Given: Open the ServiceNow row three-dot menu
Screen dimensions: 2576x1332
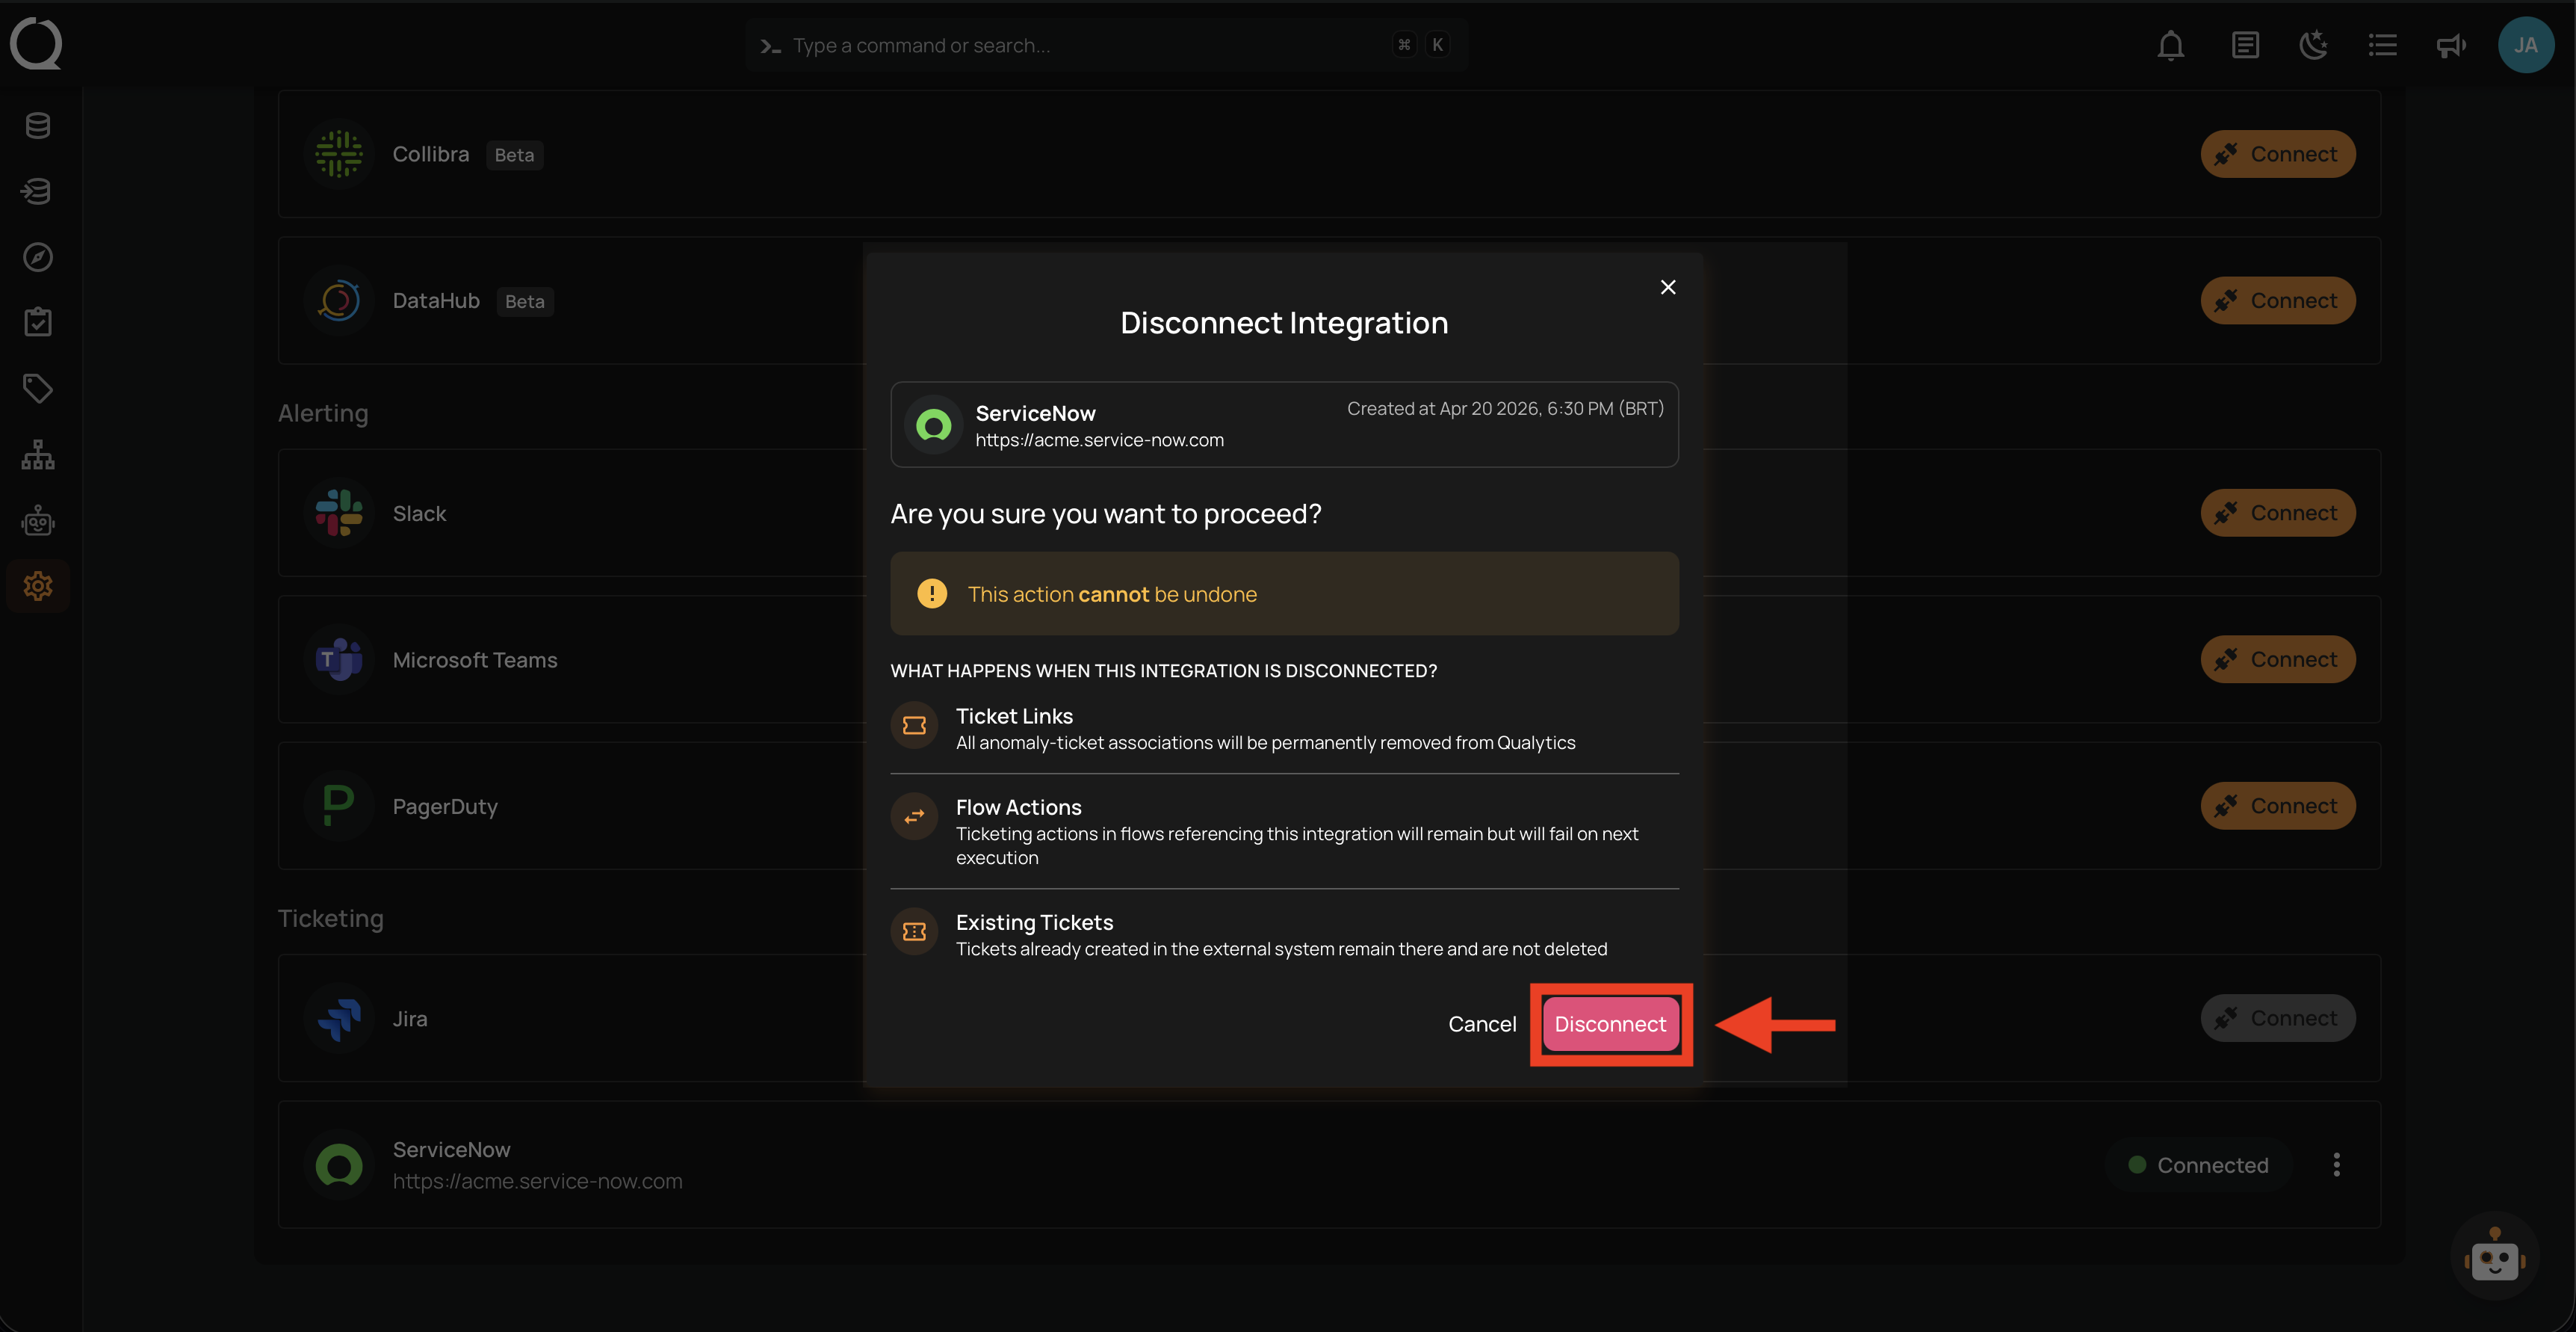Looking at the screenshot, I should [x=2337, y=1165].
